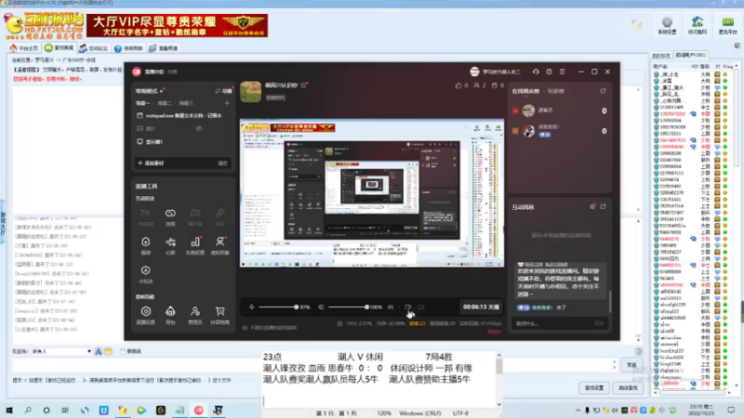This screenshot has height=418, width=744.
Task: Select the 场景一 scene tab
Action: [x=143, y=103]
